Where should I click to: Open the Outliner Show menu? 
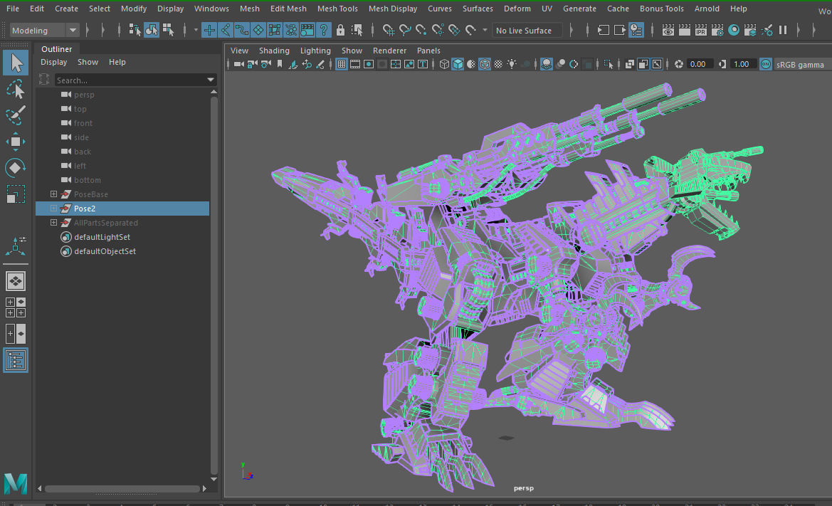point(88,62)
